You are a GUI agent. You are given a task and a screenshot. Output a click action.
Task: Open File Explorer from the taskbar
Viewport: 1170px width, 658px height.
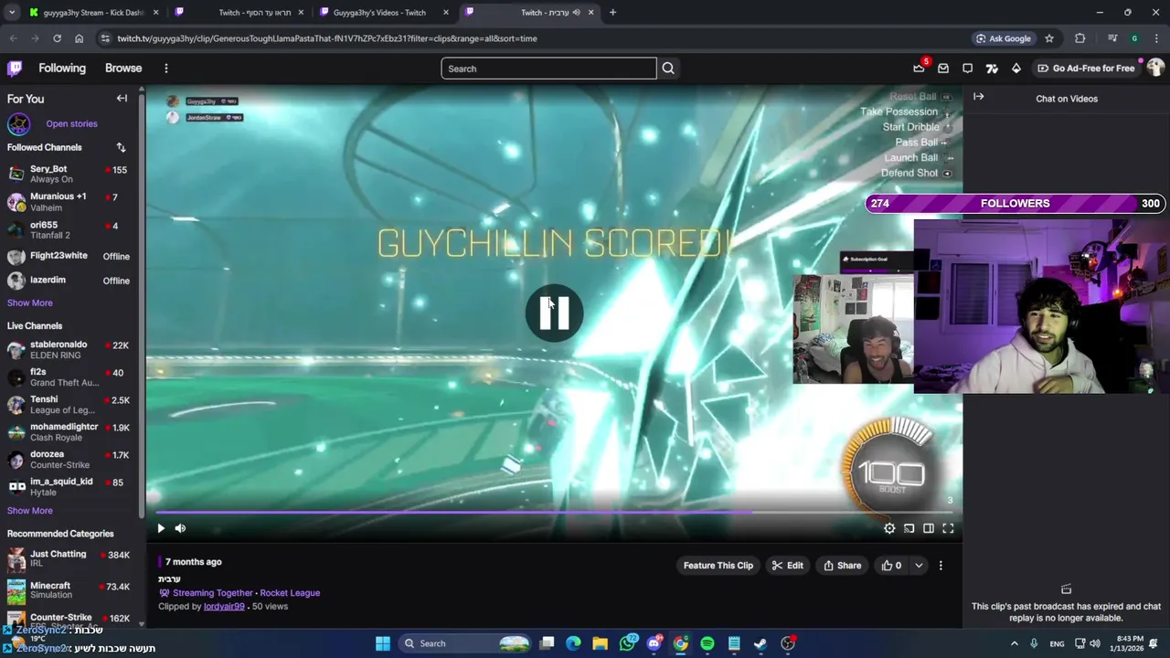(x=601, y=643)
